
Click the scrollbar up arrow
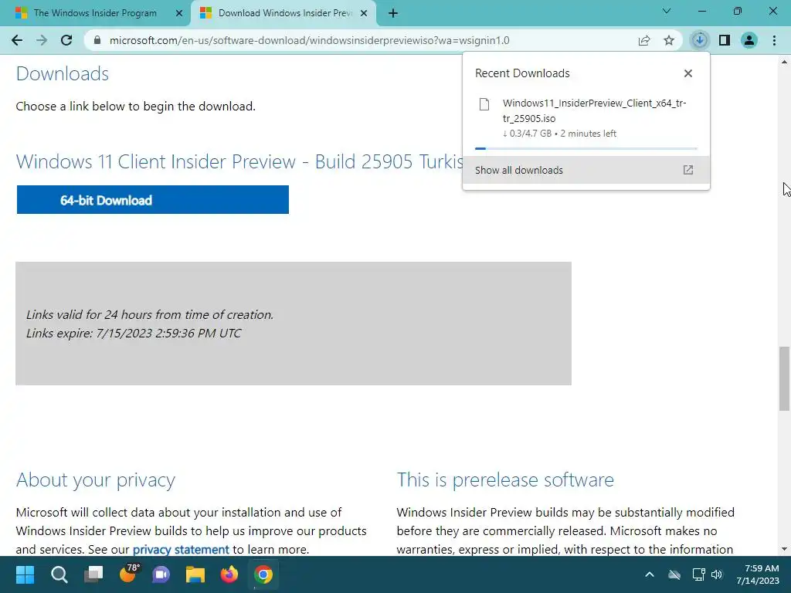(x=784, y=62)
